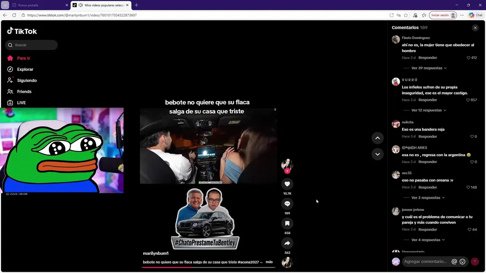Expand Ver 39 respuestas
Image resolution: width=486 pixels, height=273 pixels.
tap(429, 68)
